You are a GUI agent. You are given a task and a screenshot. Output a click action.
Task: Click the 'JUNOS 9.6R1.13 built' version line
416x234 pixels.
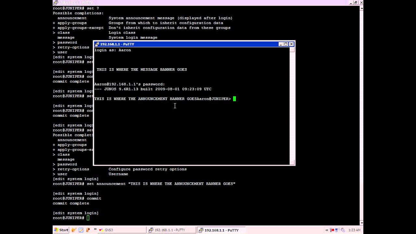coord(153,89)
